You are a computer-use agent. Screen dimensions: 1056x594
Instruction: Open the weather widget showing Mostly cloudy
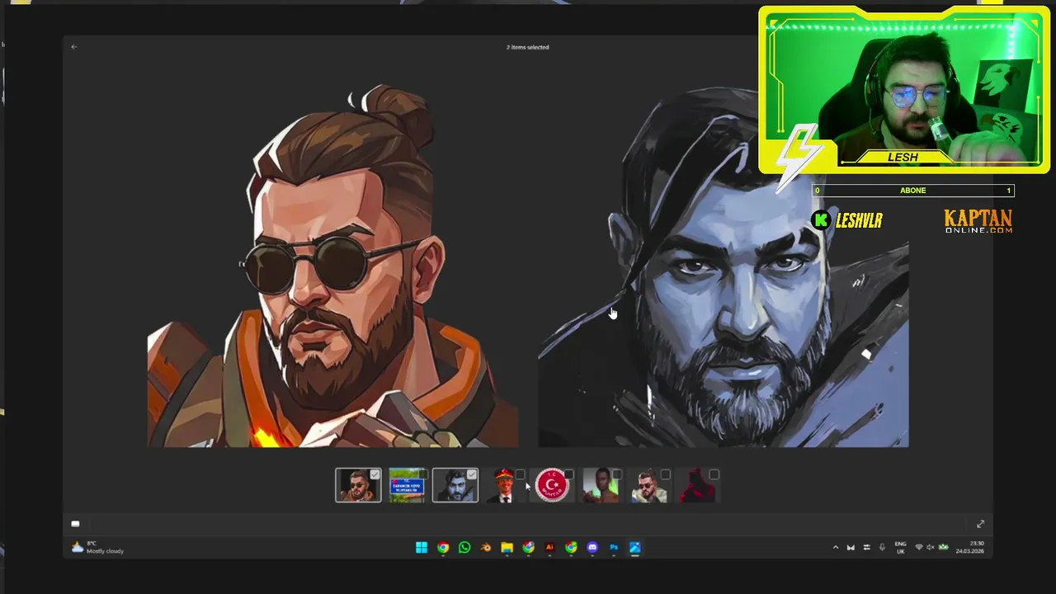tap(97, 547)
